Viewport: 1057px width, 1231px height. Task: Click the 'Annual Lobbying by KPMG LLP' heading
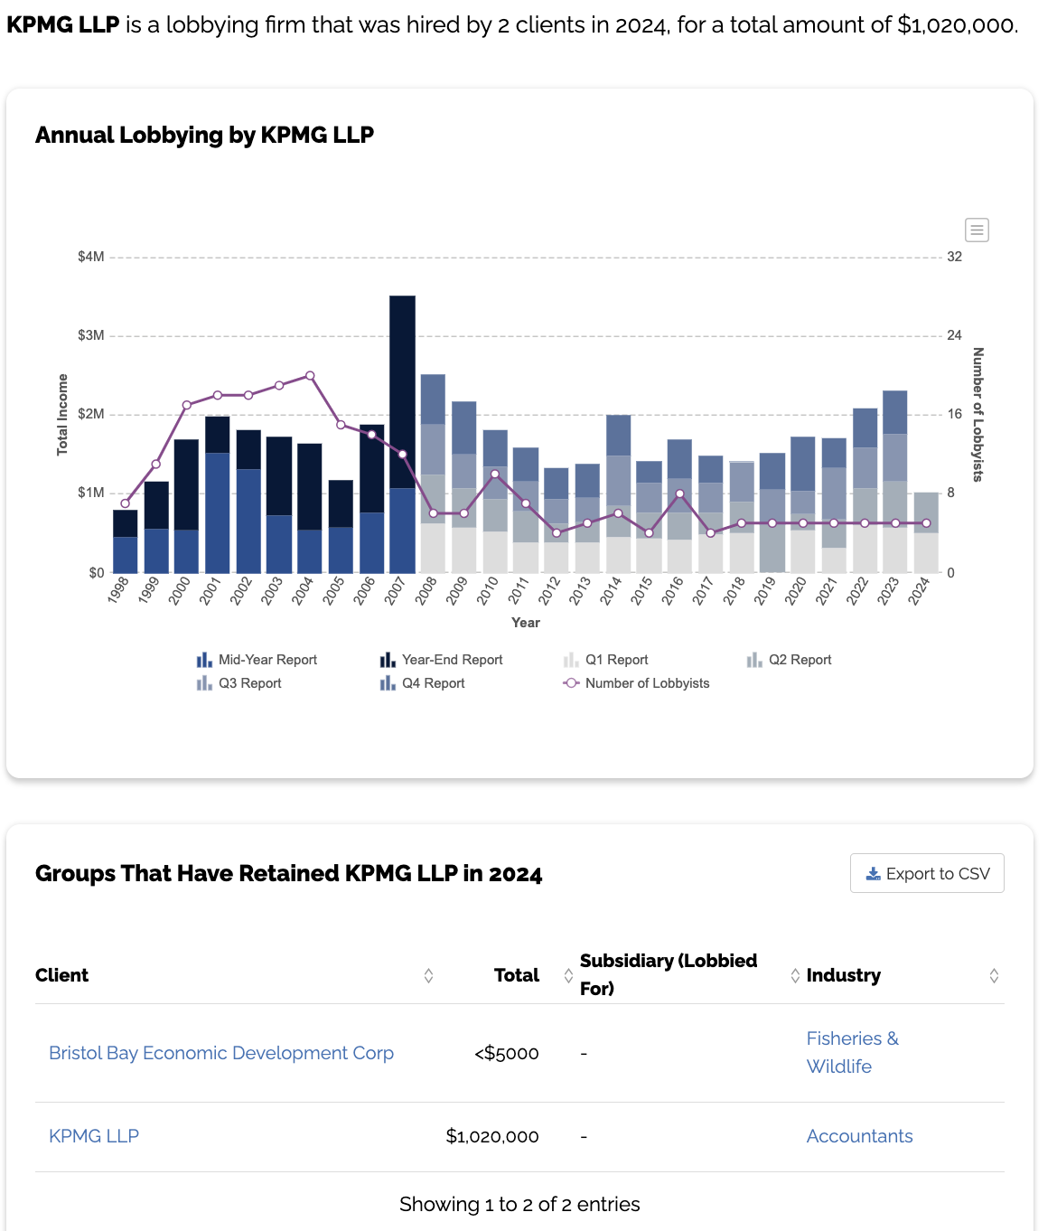(204, 135)
